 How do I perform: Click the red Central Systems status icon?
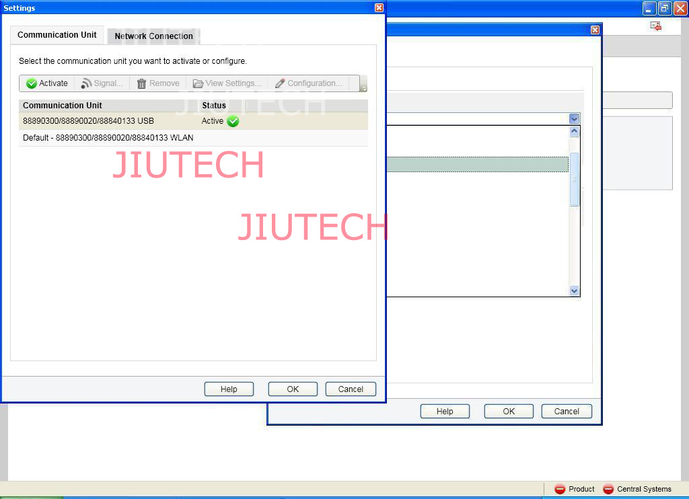click(x=608, y=489)
